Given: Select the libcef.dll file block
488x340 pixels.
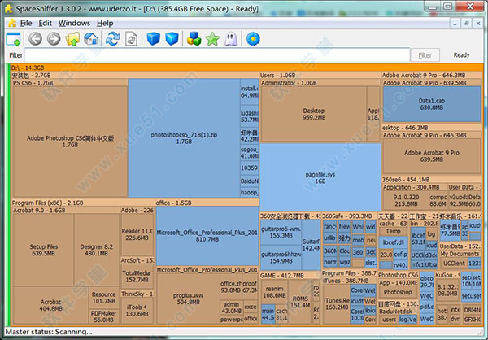Looking at the screenshot, I should tap(393, 242).
